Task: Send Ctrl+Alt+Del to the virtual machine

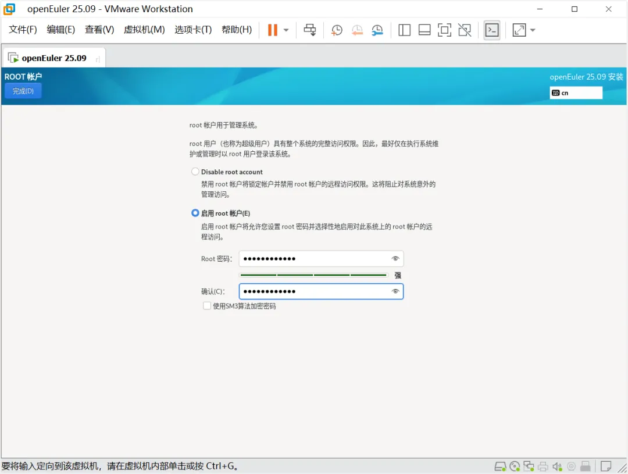Action: tap(309, 30)
